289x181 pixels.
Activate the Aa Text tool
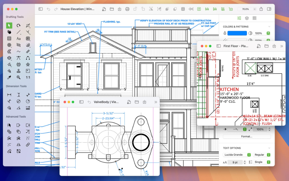[x=19, y=39]
